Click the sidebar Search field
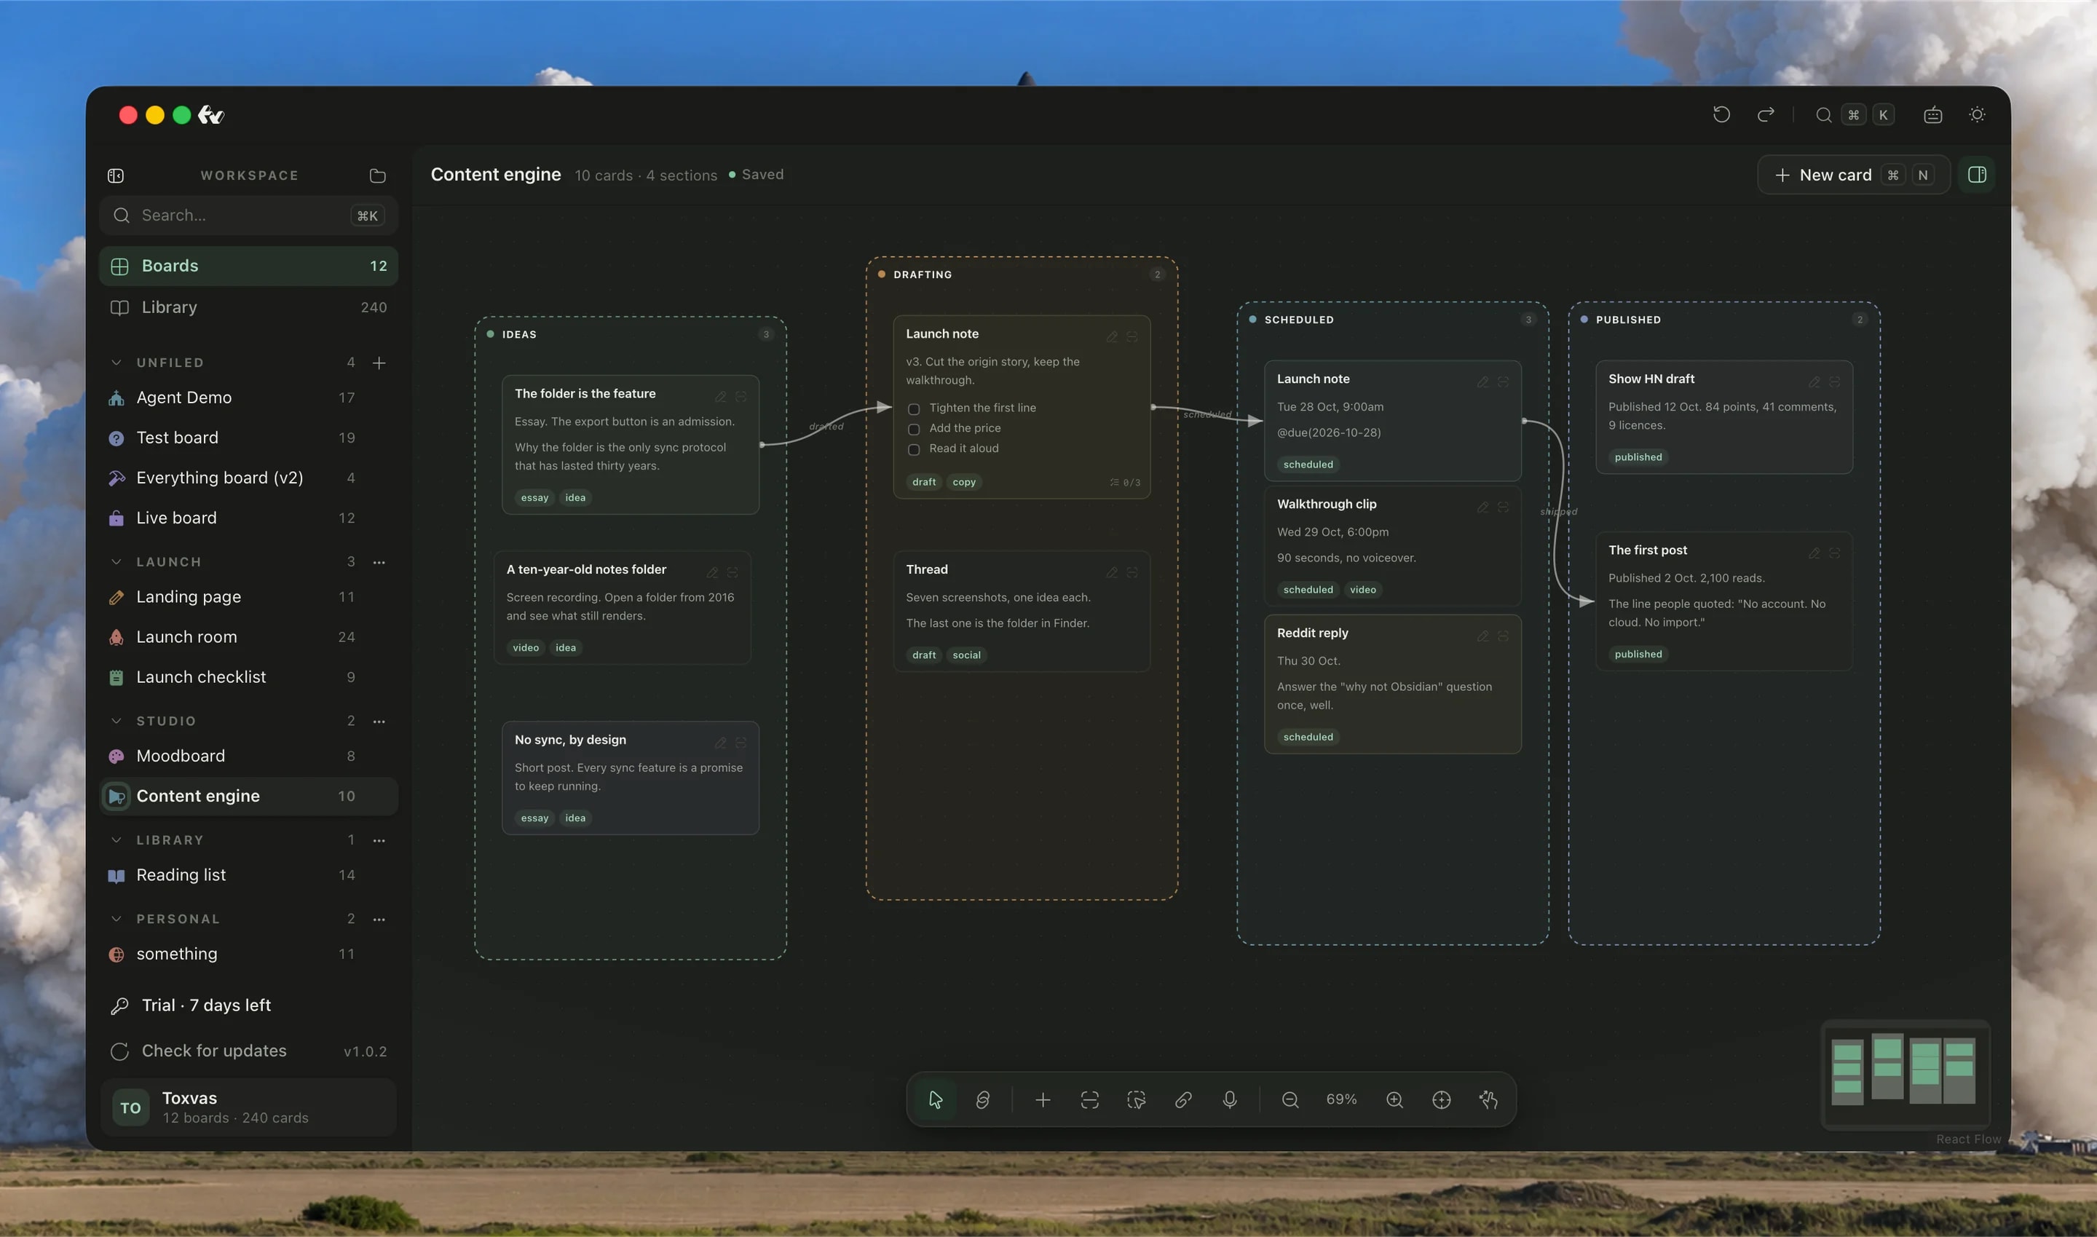 click(248, 215)
